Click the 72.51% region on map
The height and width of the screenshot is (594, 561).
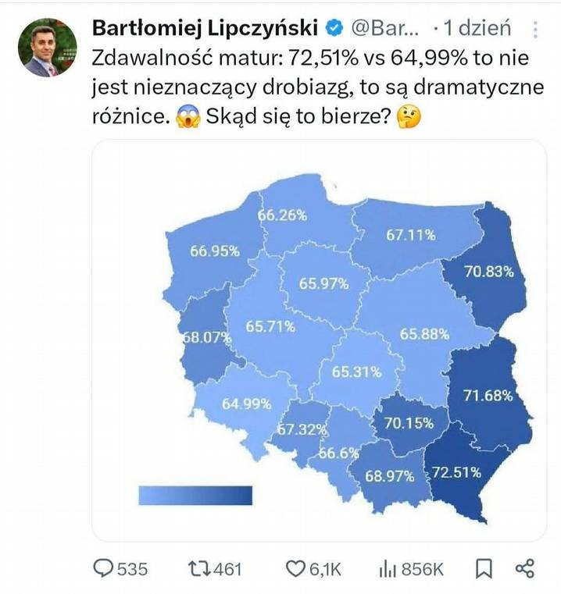coord(456,472)
